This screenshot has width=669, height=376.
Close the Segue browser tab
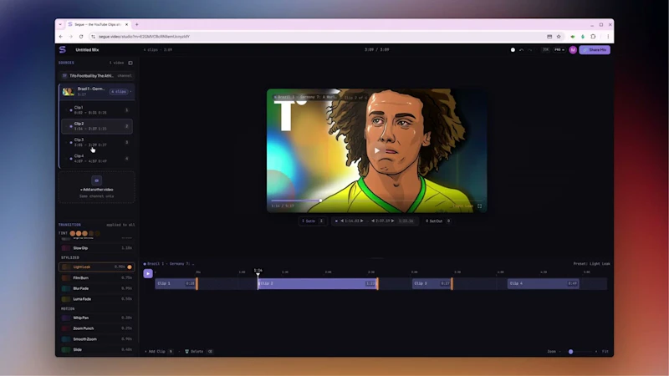[127, 25]
